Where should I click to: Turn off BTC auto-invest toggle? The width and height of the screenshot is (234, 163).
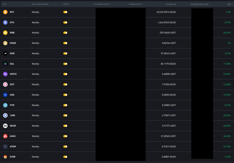click(x=65, y=12)
